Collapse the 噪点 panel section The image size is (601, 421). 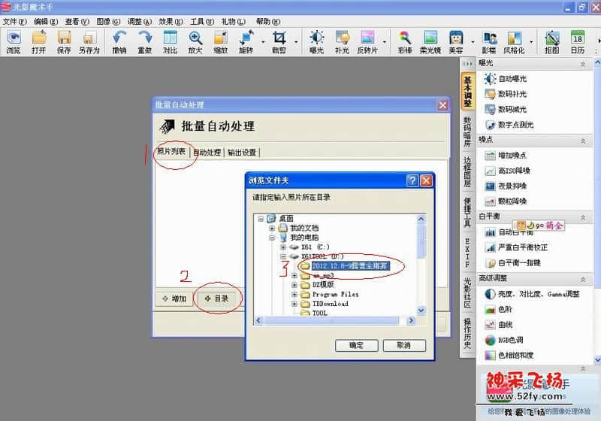[x=583, y=141]
